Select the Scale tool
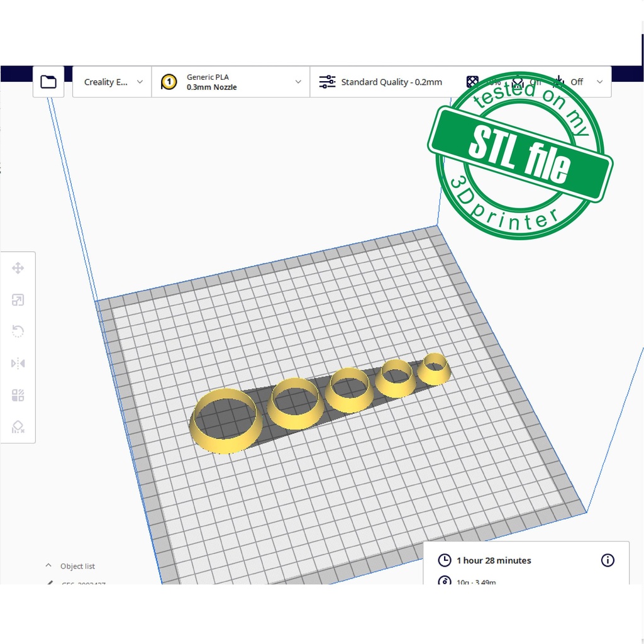 tap(18, 301)
